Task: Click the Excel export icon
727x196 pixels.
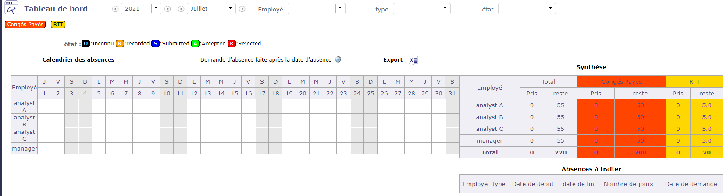Action: click(413, 60)
